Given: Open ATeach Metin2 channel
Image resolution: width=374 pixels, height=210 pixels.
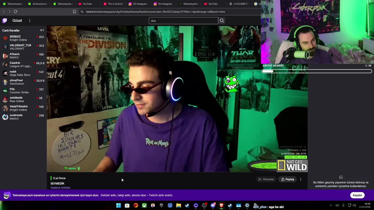Looking at the screenshot, I should tap(23, 56).
